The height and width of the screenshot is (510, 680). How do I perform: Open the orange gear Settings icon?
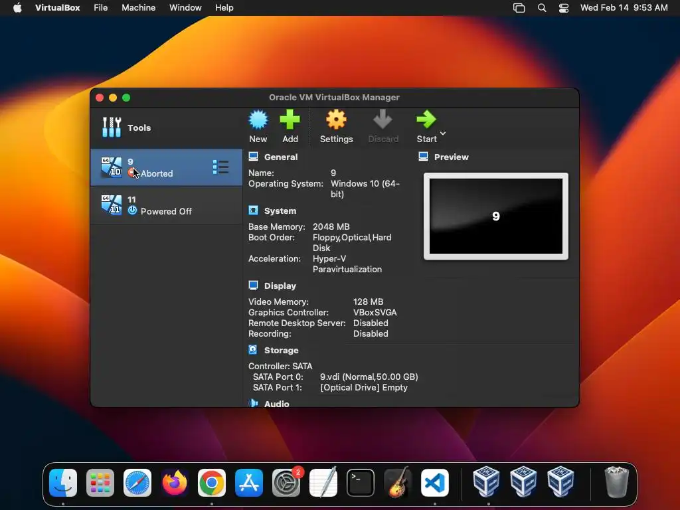point(336,120)
